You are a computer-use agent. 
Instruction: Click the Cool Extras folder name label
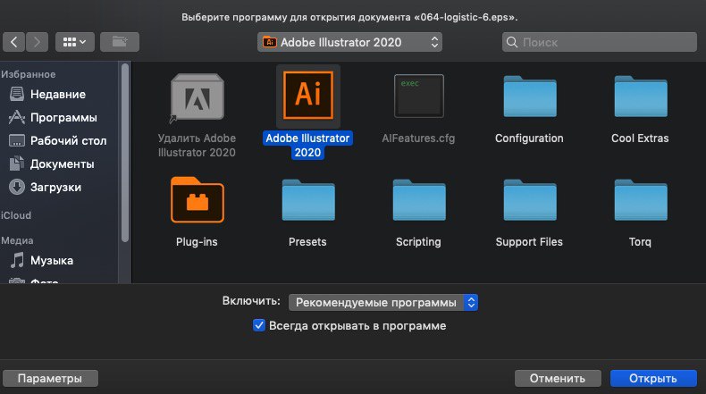[640, 138]
